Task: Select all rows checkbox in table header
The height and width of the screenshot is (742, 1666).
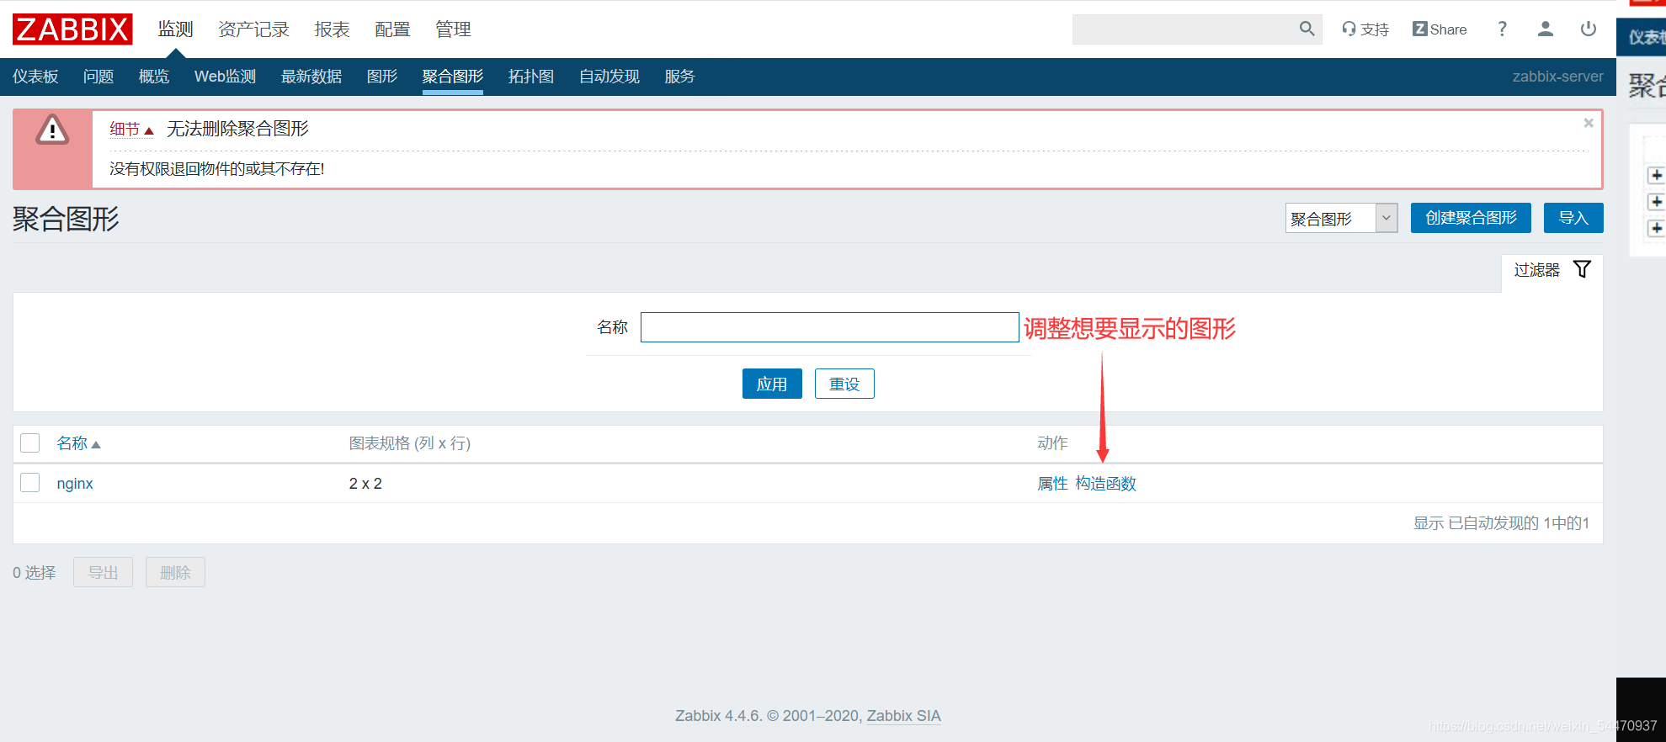Action: 30,443
